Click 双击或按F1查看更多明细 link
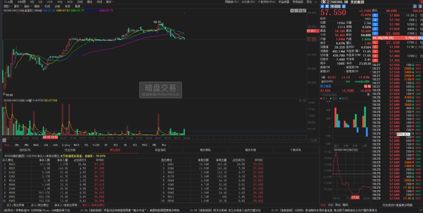The width and height of the screenshot is (423, 213). click(398, 205)
